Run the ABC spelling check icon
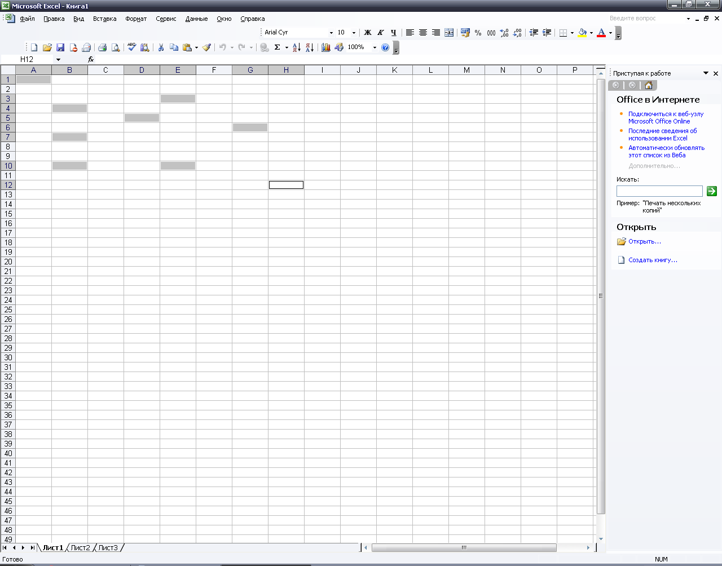The width and height of the screenshot is (722, 566). pos(132,48)
